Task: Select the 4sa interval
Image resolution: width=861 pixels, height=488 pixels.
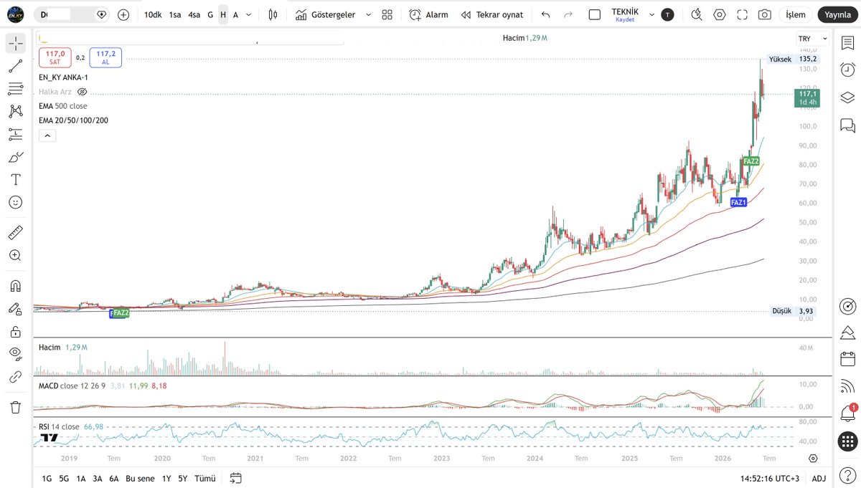Action: pyautogui.click(x=194, y=14)
